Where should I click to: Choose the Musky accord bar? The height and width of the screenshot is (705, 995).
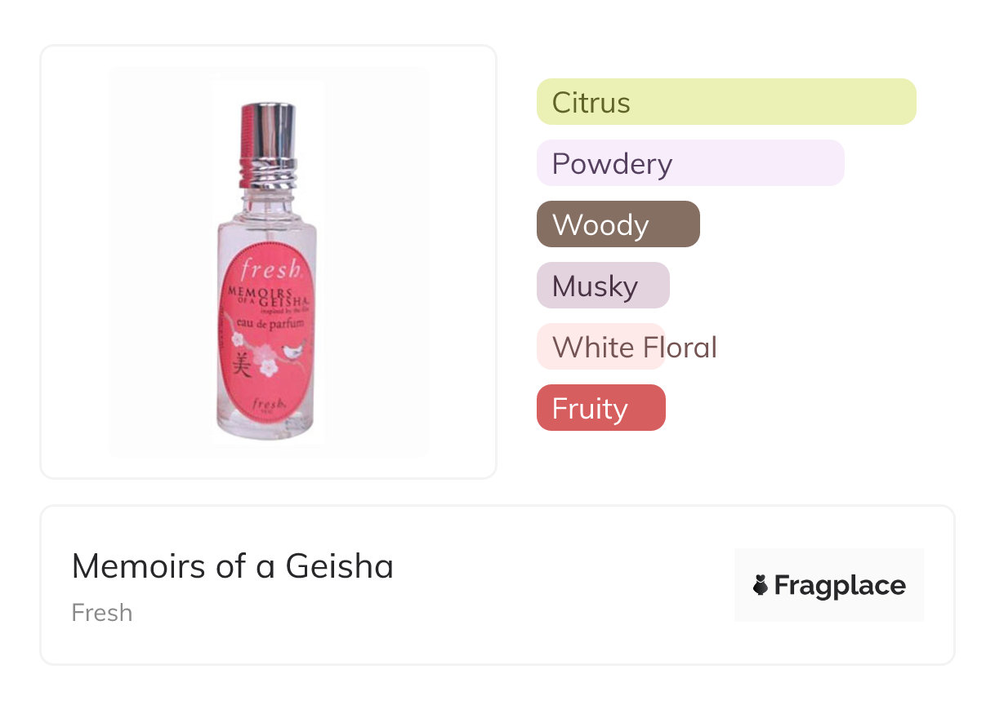602,286
